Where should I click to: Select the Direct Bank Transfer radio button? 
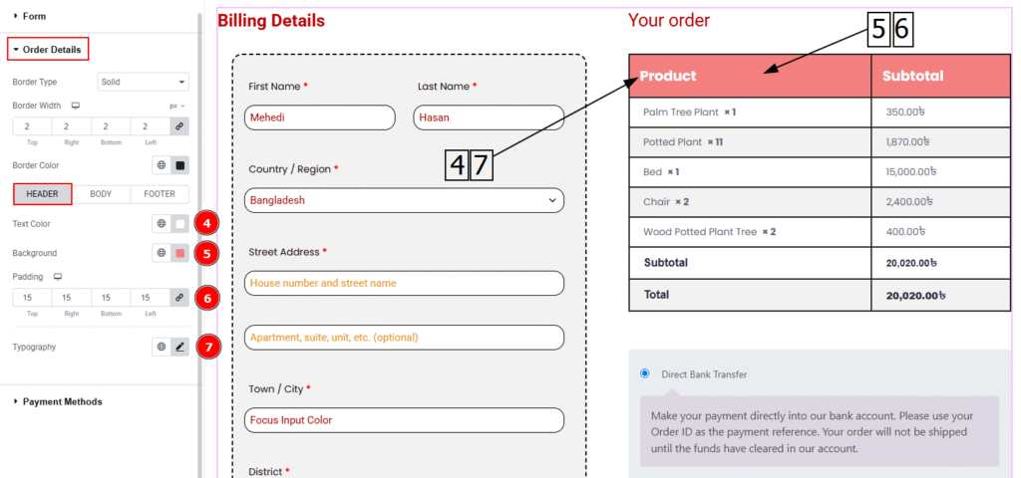point(644,373)
